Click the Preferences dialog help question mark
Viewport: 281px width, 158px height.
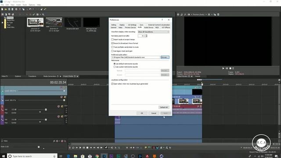[162, 20]
